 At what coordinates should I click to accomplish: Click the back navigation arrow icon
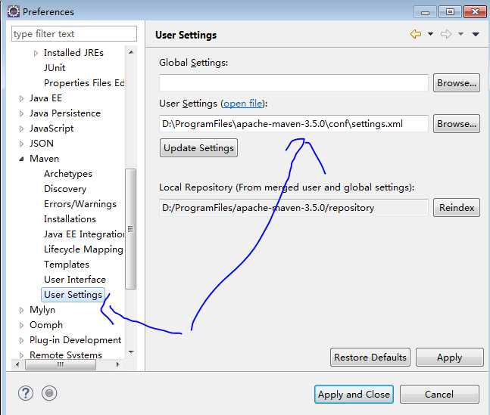[x=416, y=34]
